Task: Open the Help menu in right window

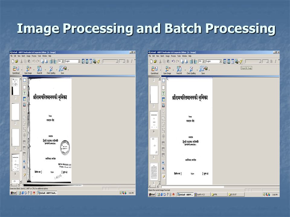Action: tap(190, 56)
